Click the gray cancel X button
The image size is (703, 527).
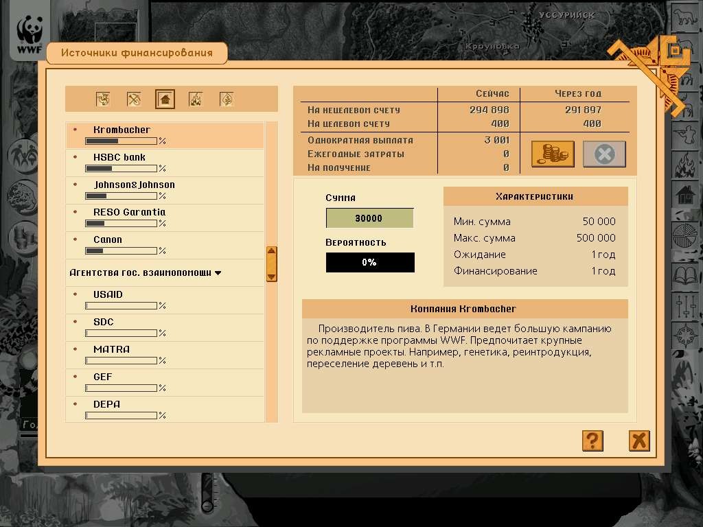604,154
